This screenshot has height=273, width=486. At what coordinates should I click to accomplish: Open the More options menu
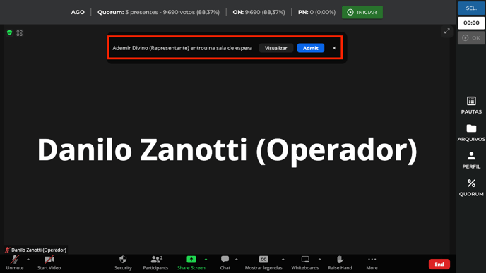[372, 263]
